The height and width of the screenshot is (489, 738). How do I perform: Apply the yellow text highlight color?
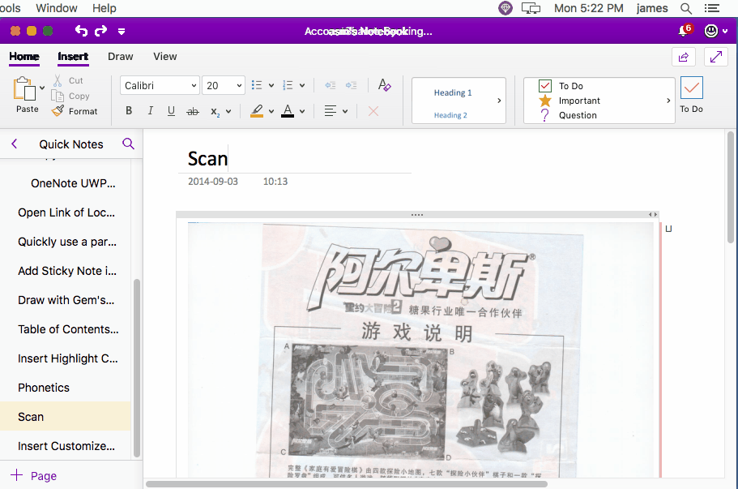(257, 111)
